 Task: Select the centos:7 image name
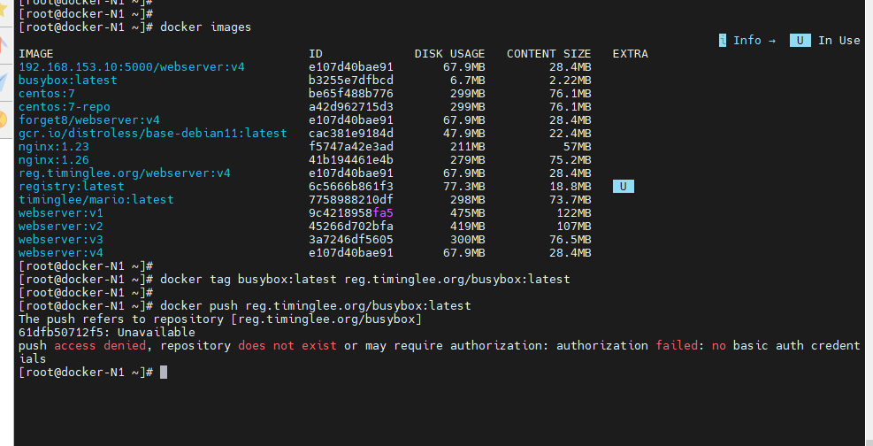[47, 94]
